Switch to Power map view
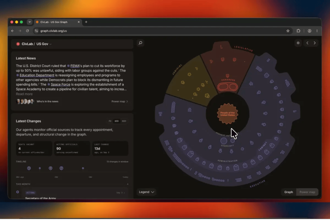The height and width of the screenshot is (220, 330). coord(307,192)
